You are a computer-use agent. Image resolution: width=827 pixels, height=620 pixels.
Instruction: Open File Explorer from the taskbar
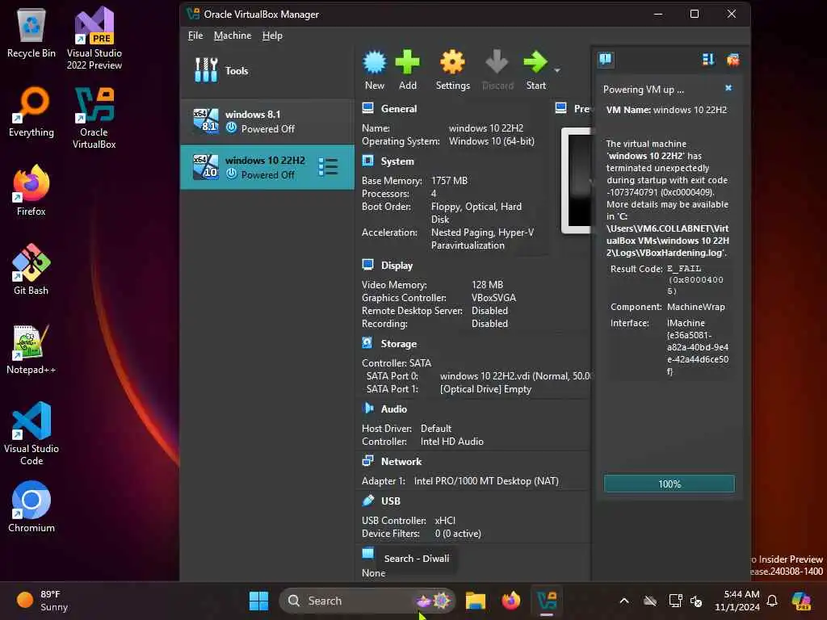[x=475, y=601]
